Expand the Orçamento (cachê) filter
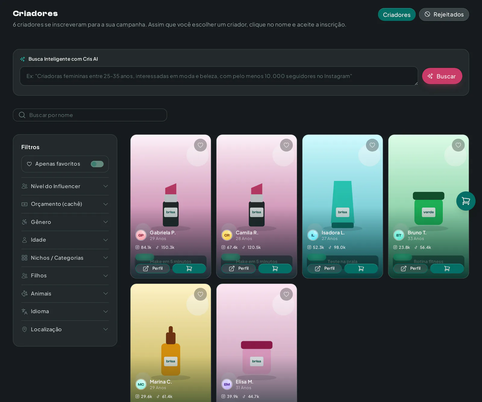This screenshot has height=402, width=482. 65,204
